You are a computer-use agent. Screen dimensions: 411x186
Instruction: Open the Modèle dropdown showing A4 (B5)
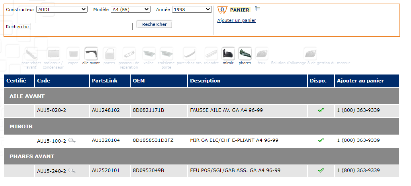130,10
